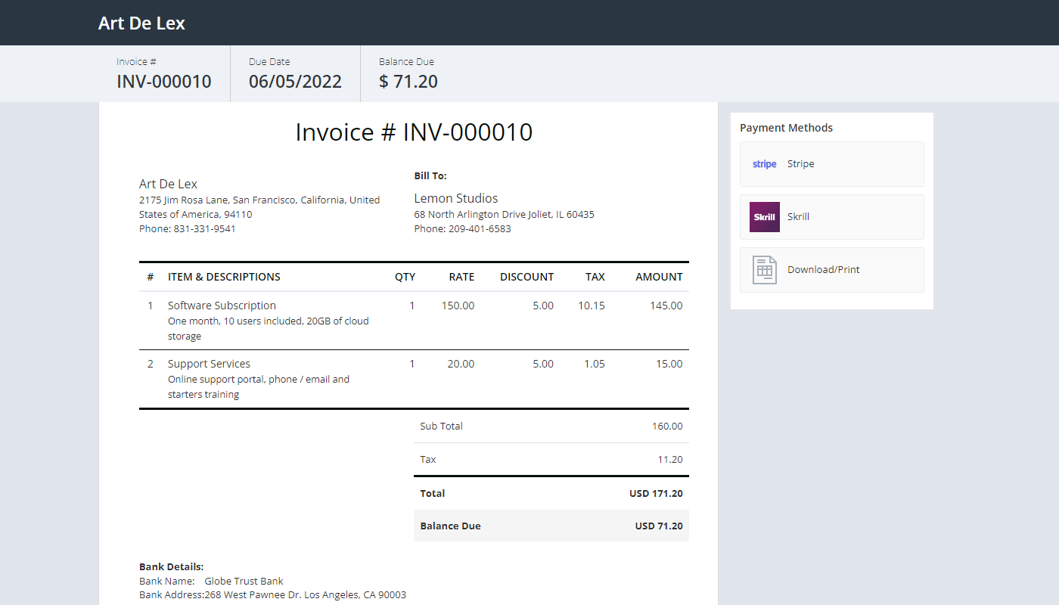Click the Bill To name Lemon Studios
Screen dimensions: 1059x605
[x=456, y=198]
